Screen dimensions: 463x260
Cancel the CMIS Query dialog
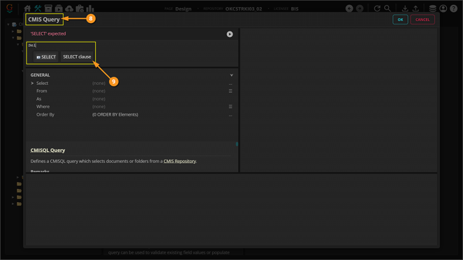(422, 20)
